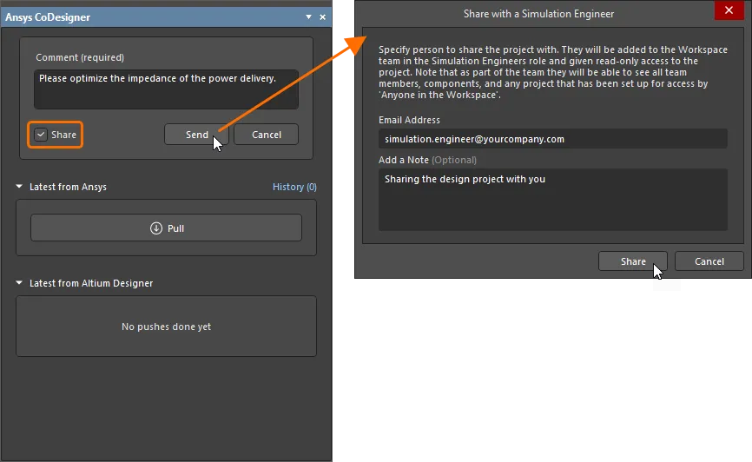Cancel the Share with Simulation Engineer dialog
The width and height of the screenshot is (752, 462).
tap(709, 261)
